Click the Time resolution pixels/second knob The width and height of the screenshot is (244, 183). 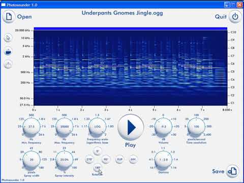coord(196,127)
